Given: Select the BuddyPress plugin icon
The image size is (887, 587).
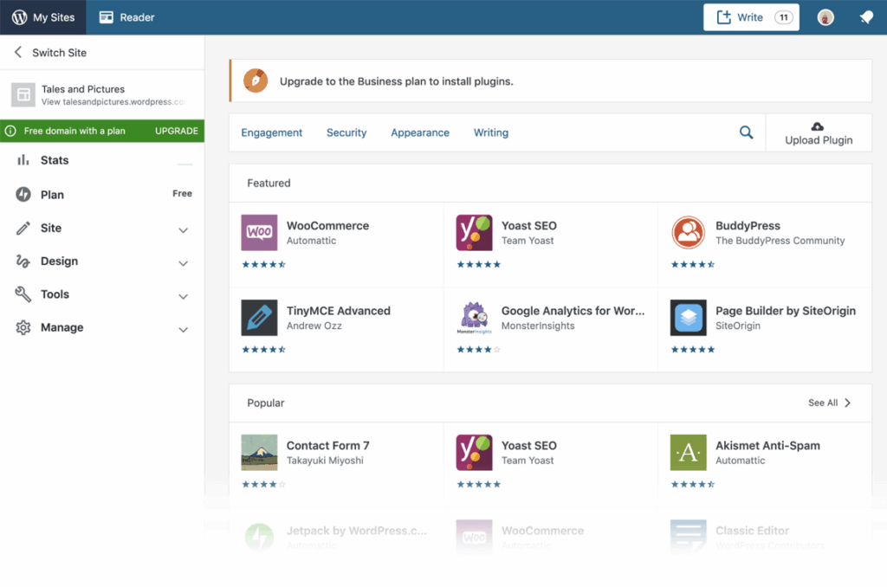Looking at the screenshot, I should coord(688,232).
